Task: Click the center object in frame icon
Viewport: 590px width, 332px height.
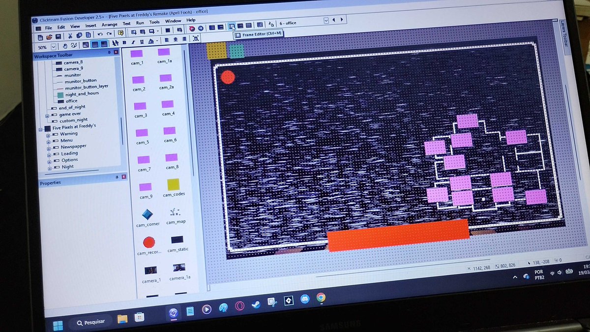Action: point(196,38)
